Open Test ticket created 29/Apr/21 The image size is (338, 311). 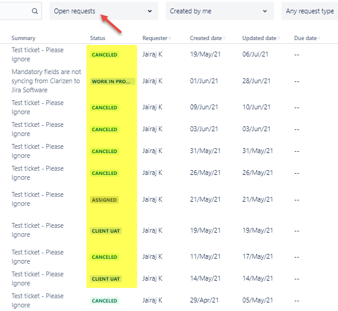38,301
